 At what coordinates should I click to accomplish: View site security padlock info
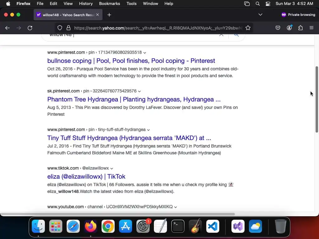pyautogui.click(x=69, y=28)
